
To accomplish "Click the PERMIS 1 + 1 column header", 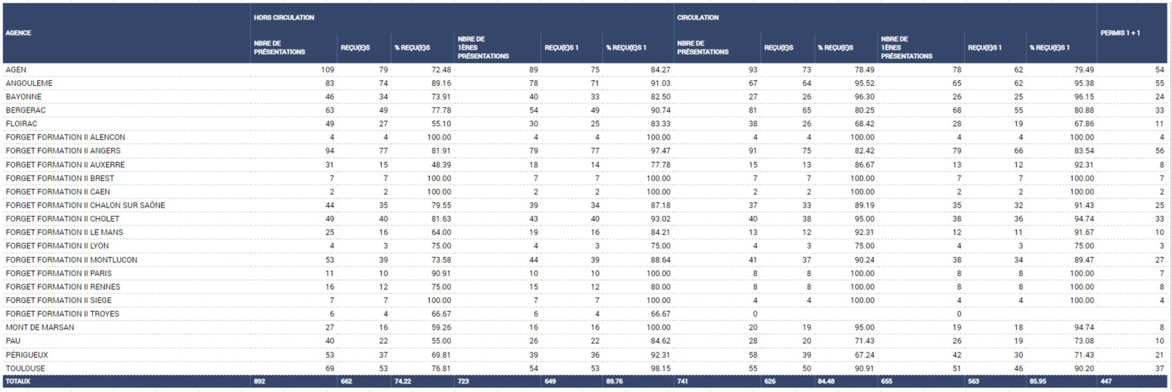I will coord(1120,33).
